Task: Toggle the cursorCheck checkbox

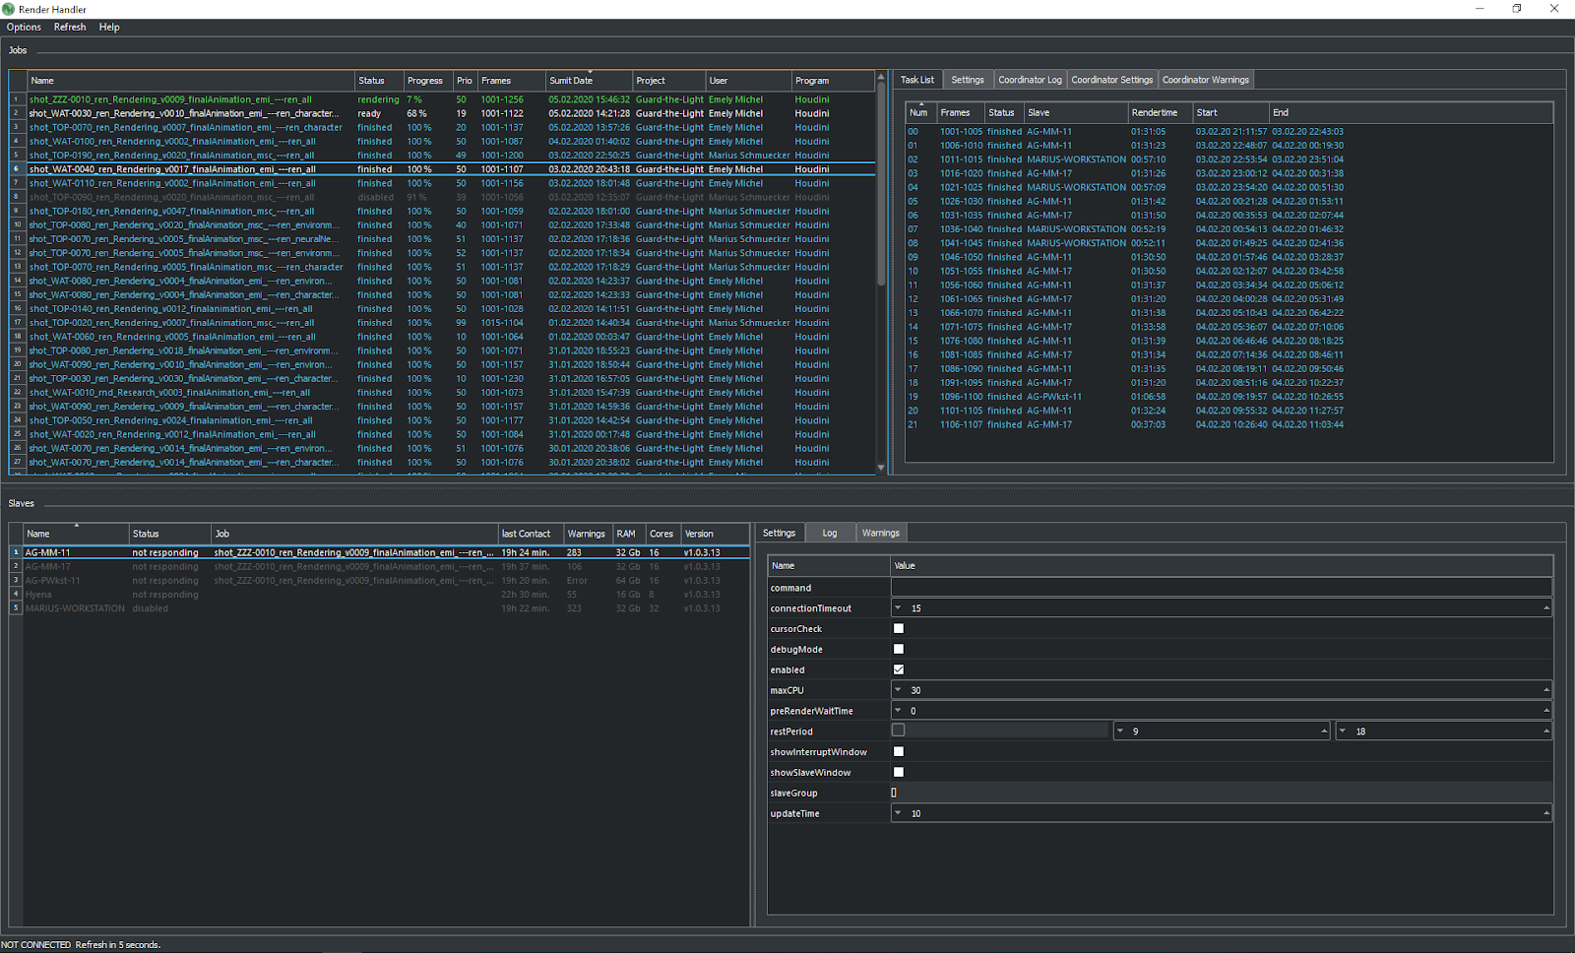Action: click(898, 628)
